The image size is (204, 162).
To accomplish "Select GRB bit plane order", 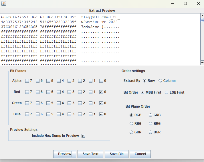I will (x=150, y=115).
